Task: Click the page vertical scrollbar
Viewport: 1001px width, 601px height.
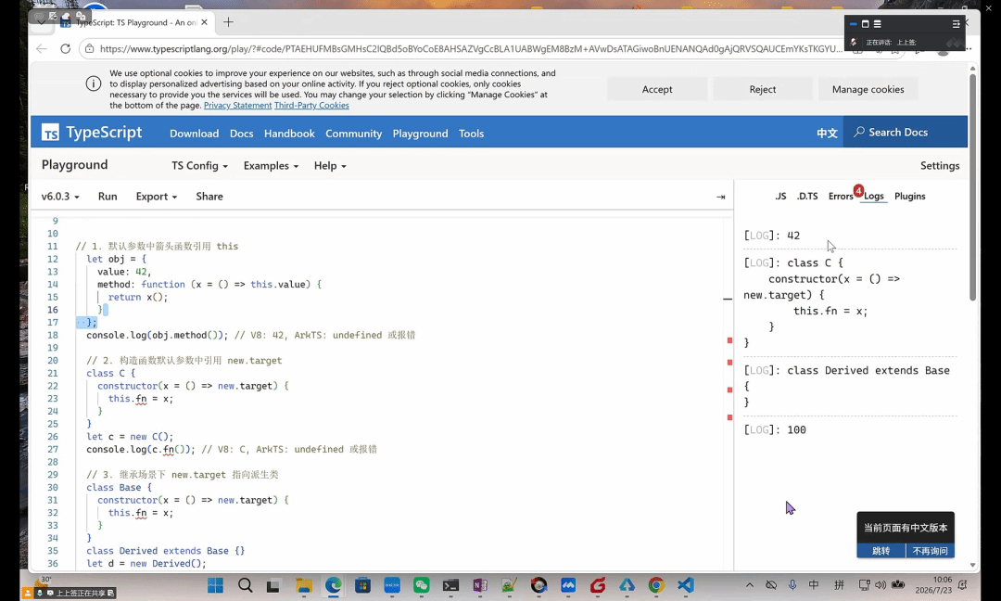Action: (972, 186)
